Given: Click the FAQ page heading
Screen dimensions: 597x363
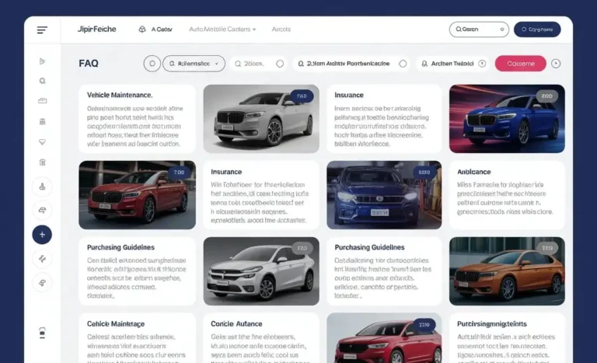Looking at the screenshot, I should click(89, 63).
